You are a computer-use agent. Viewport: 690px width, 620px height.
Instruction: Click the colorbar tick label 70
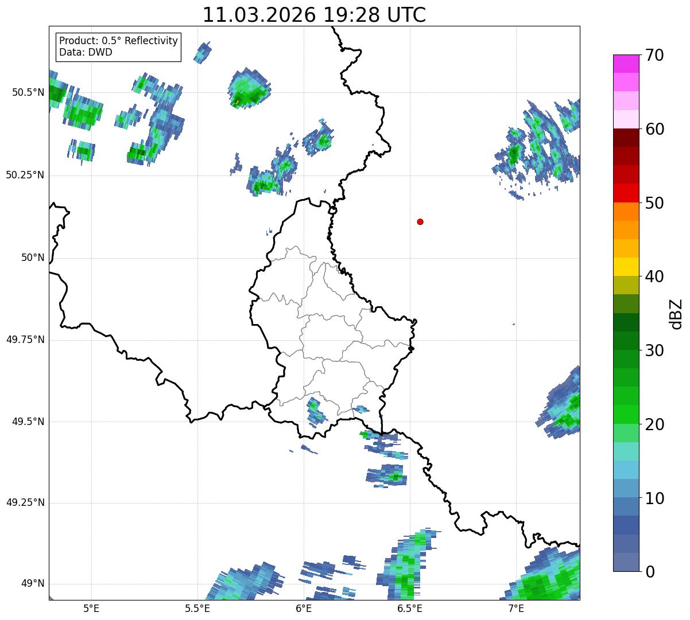[654, 55]
